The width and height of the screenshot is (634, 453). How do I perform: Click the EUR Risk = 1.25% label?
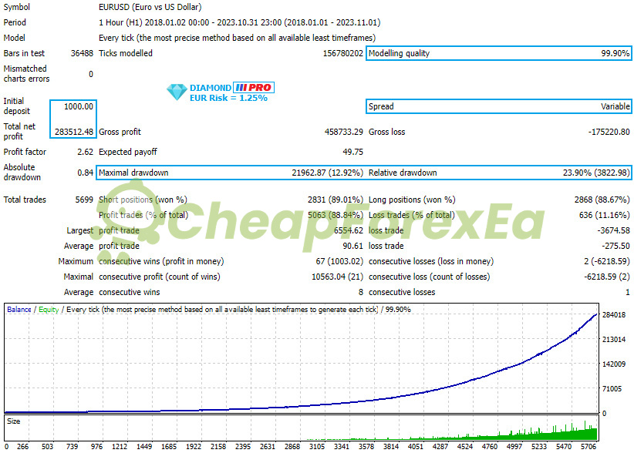[228, 98]
